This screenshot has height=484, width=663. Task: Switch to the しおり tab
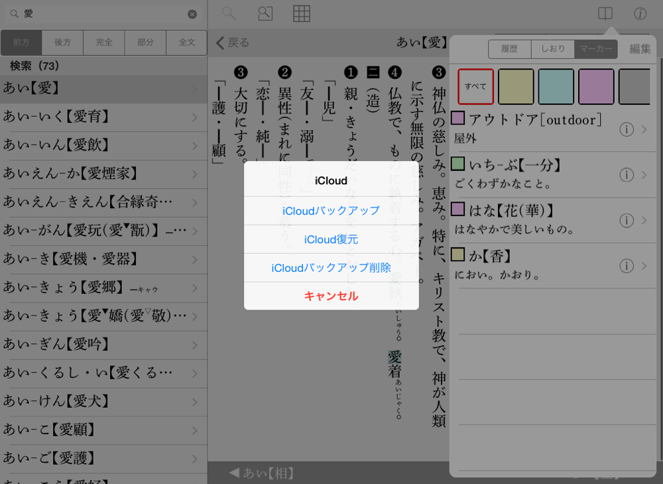[553, 49]
